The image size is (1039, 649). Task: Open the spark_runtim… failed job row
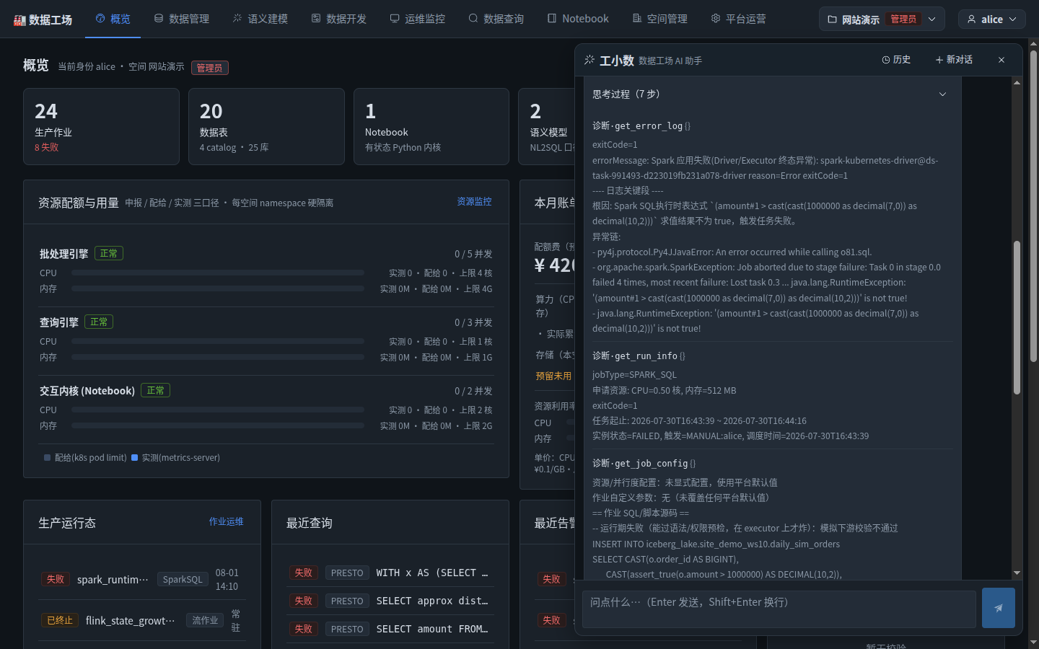pos(142,580)
